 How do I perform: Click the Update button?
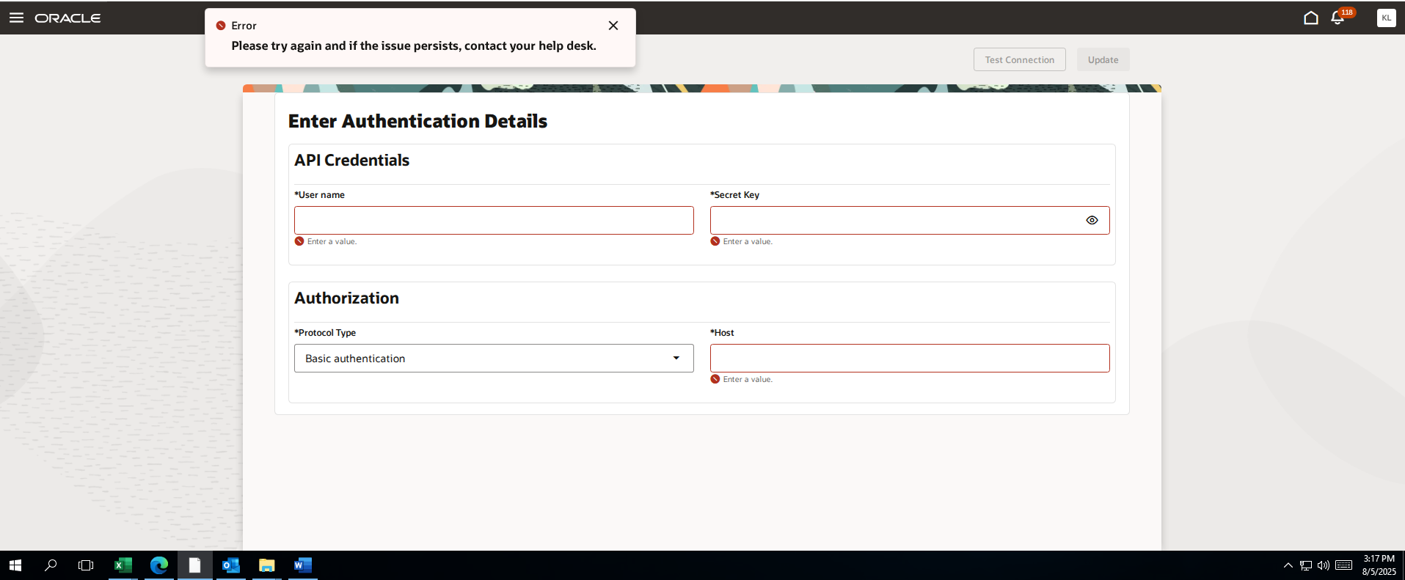pyautogui.click(x=1103, y=59)
